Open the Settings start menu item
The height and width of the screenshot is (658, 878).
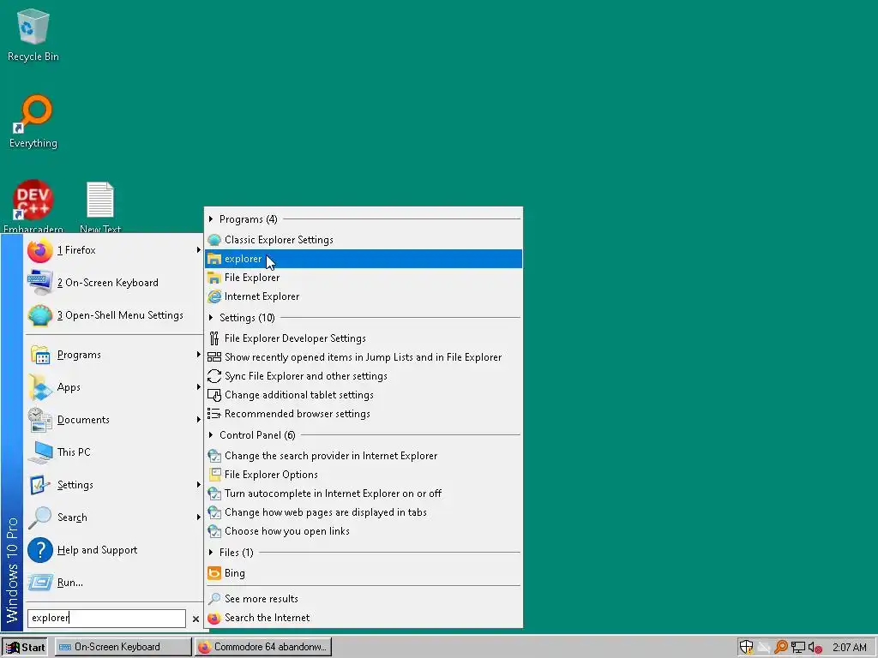[x=114, y=485]
